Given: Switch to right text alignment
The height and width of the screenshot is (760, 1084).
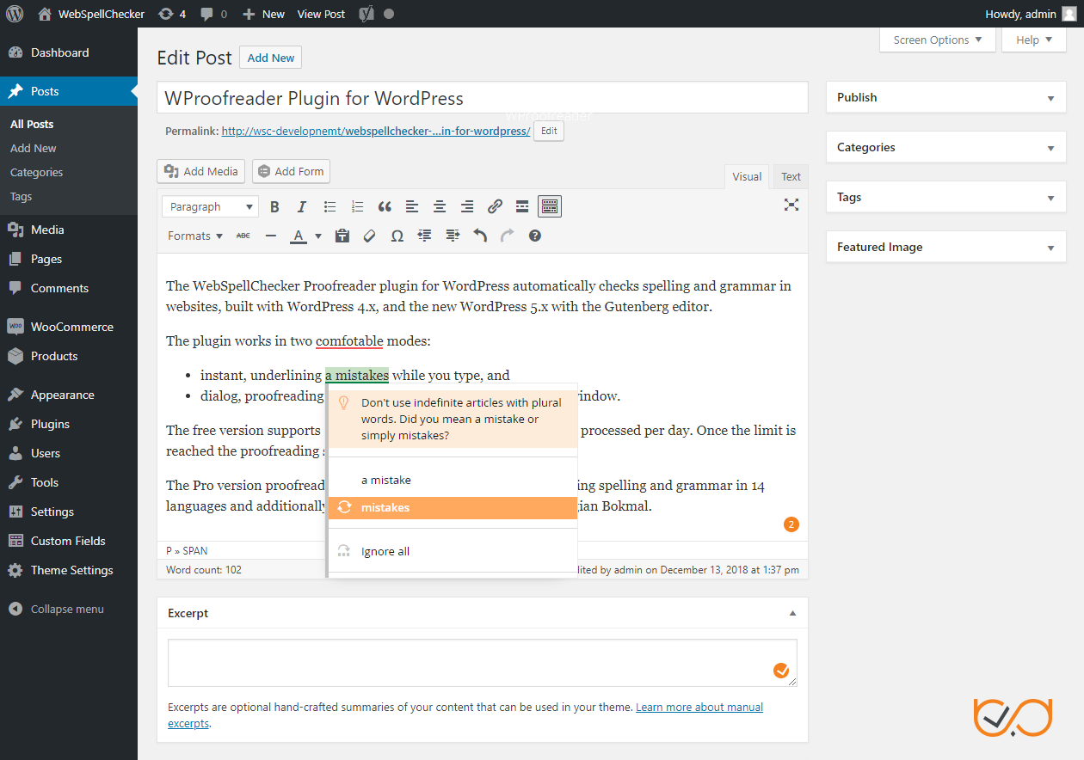Looking at the screenshot, I should click(467, 206).
